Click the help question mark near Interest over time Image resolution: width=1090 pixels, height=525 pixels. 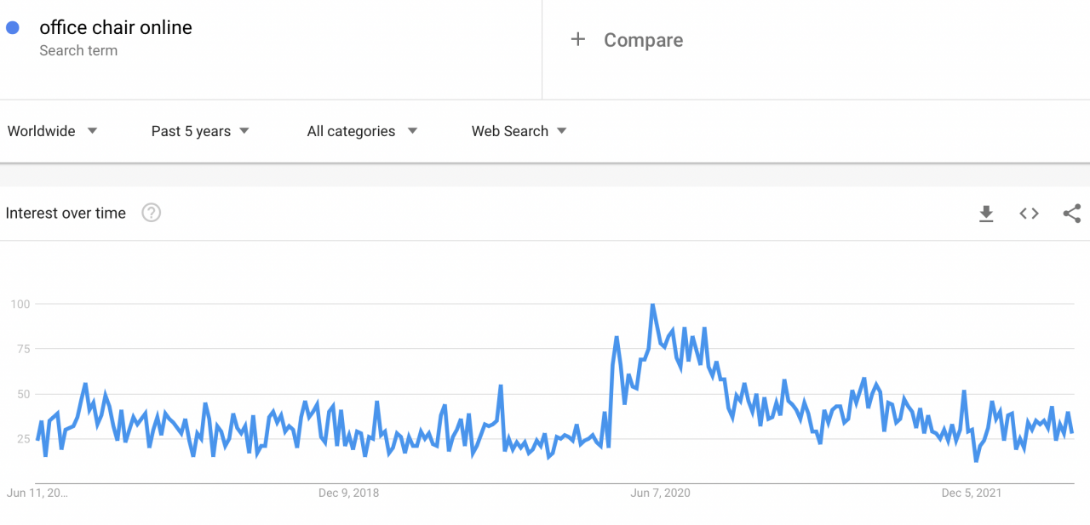click(151, 213)
